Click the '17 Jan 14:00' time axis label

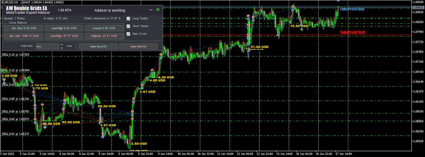coord(344,153)
